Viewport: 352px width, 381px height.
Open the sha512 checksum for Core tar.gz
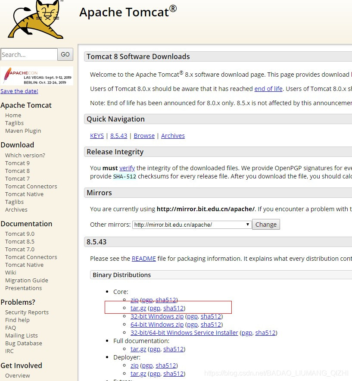[174, 308]
